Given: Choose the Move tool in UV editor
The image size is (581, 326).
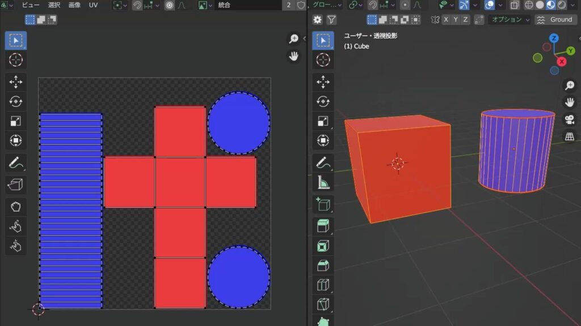Looking at the screenshot, I should point(15,81).
